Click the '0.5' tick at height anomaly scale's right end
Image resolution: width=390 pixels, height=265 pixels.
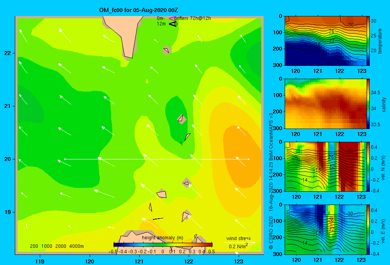[x=211, y=252]
